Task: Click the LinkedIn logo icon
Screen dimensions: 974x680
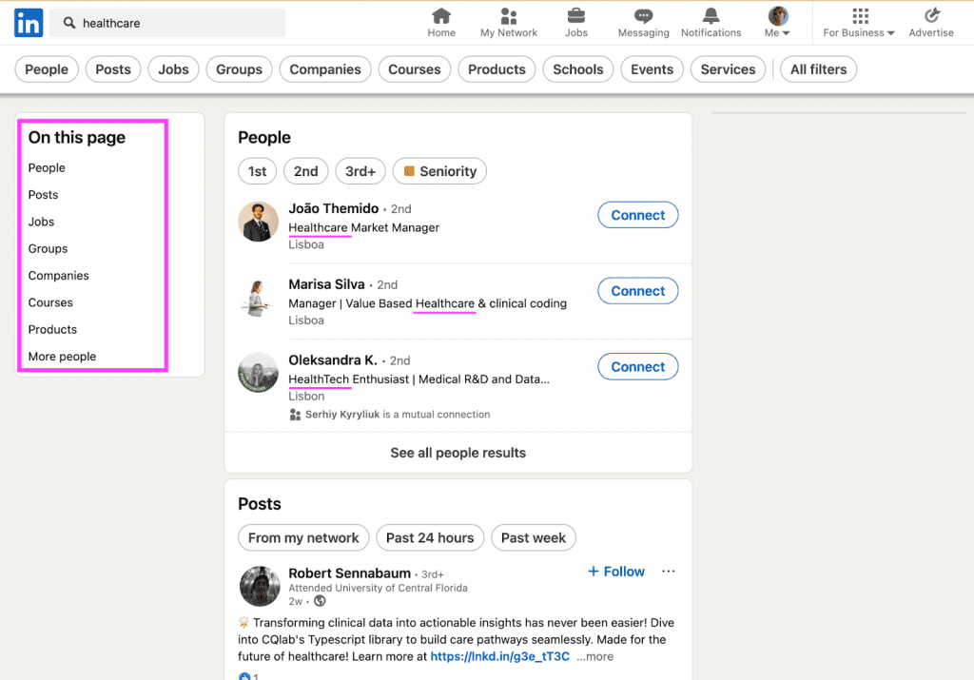Action: click(29, 23)
